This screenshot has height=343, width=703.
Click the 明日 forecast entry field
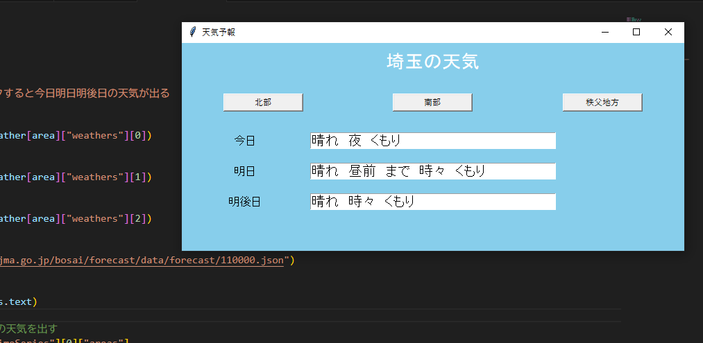432,171
